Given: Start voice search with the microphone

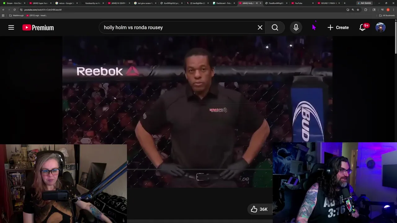Looking at the screenshot, I should click(x=296, y=28).
